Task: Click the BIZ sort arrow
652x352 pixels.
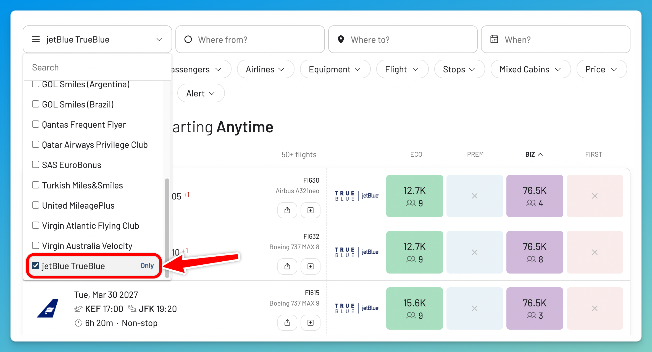Action: point(541,154)
